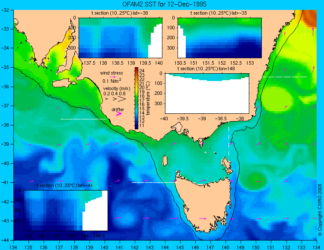Select the 'wind stress' legend label
This screenshot has height=250, width=324.
tap(111, 73)
